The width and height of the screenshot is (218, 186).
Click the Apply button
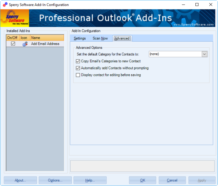tap(202, 180)
